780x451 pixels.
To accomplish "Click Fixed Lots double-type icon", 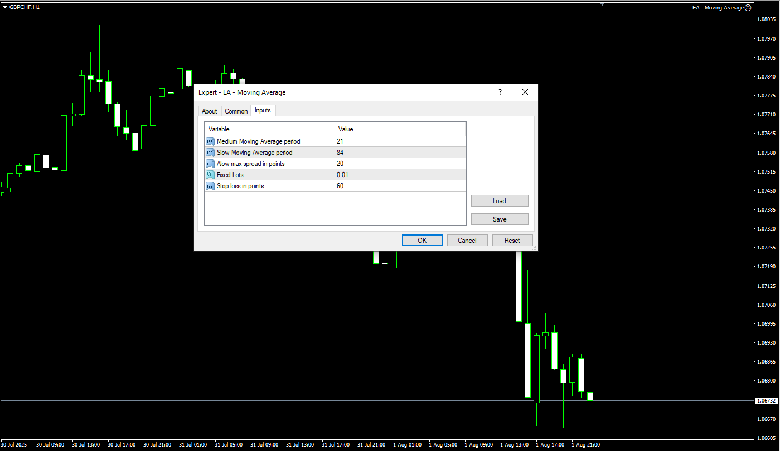I will (x=210, y=175).
